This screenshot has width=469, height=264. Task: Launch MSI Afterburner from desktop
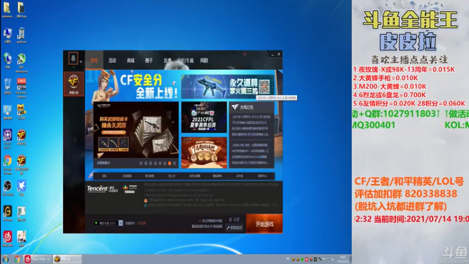(21, 63)
